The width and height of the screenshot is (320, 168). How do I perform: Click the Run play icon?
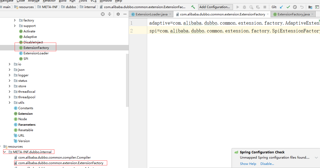(x=238, y=7)
